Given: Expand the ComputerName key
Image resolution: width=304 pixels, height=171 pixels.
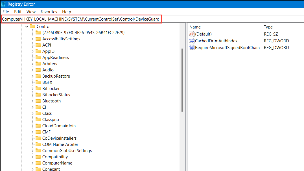Looking at the screenshot, I should 32,163.
